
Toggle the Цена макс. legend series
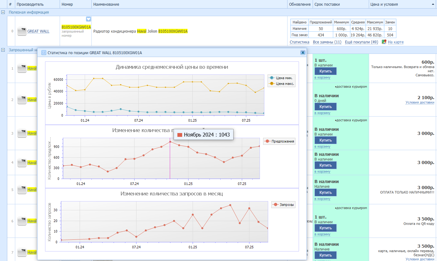tap(281, 84)
